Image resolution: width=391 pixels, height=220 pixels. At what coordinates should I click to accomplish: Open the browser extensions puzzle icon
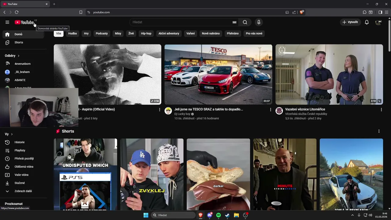click(364, 12)
